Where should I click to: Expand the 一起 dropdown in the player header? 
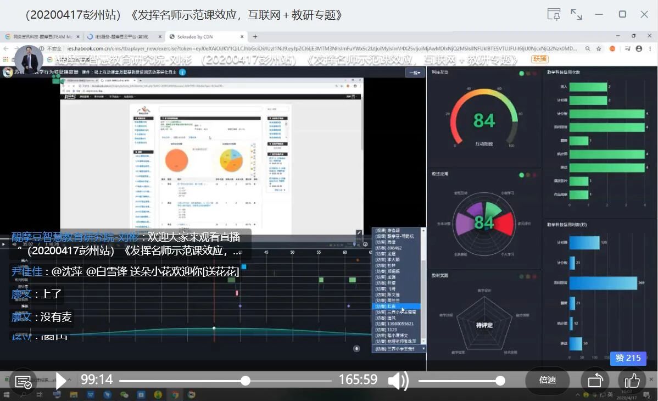click(415, 73)
